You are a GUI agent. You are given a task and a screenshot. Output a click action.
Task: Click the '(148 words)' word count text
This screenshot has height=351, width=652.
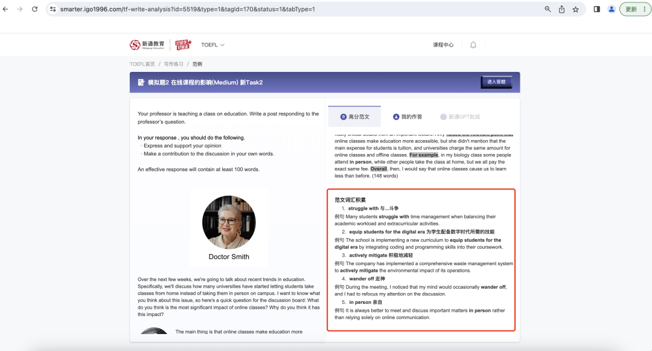385,176
